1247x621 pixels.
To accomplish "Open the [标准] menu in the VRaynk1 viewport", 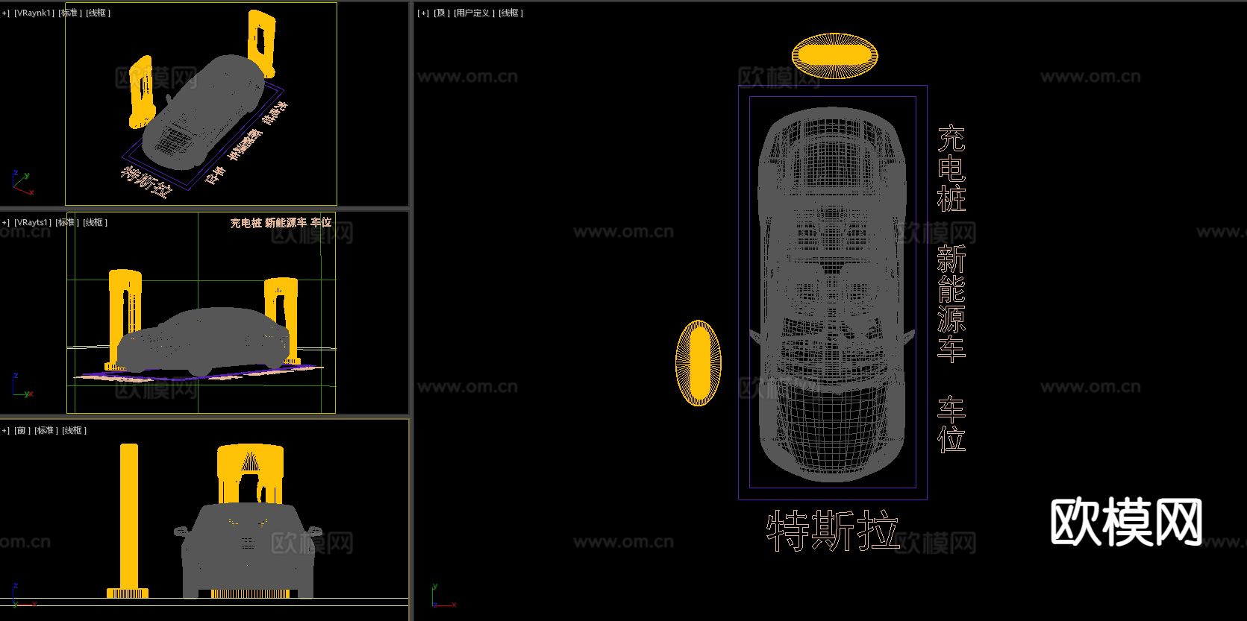I will click(71, 13).
